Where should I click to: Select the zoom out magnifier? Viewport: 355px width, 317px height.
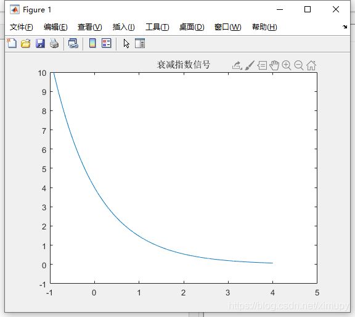tap(299, 65)
